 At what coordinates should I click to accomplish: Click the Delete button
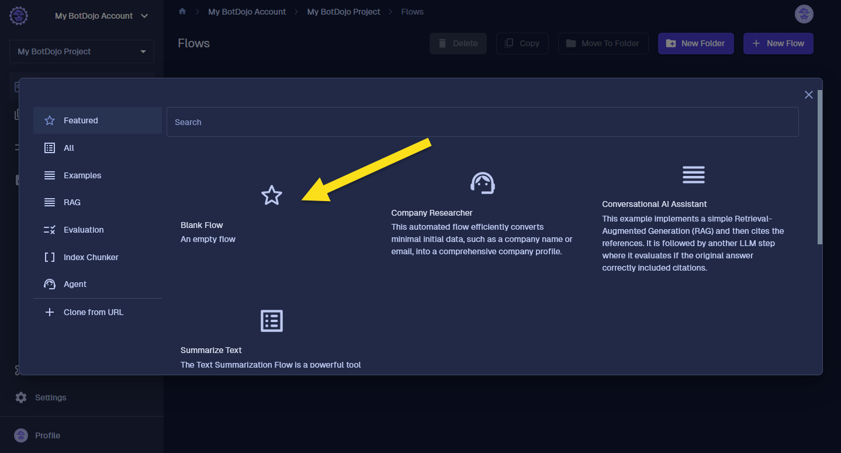458,43
